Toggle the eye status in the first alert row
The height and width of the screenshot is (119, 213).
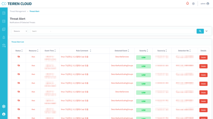[19, 57]
